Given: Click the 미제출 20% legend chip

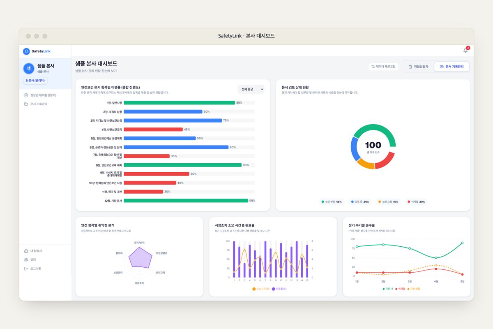Looking at the screenshot, I should pyautogui.click(x=416, y=202).
